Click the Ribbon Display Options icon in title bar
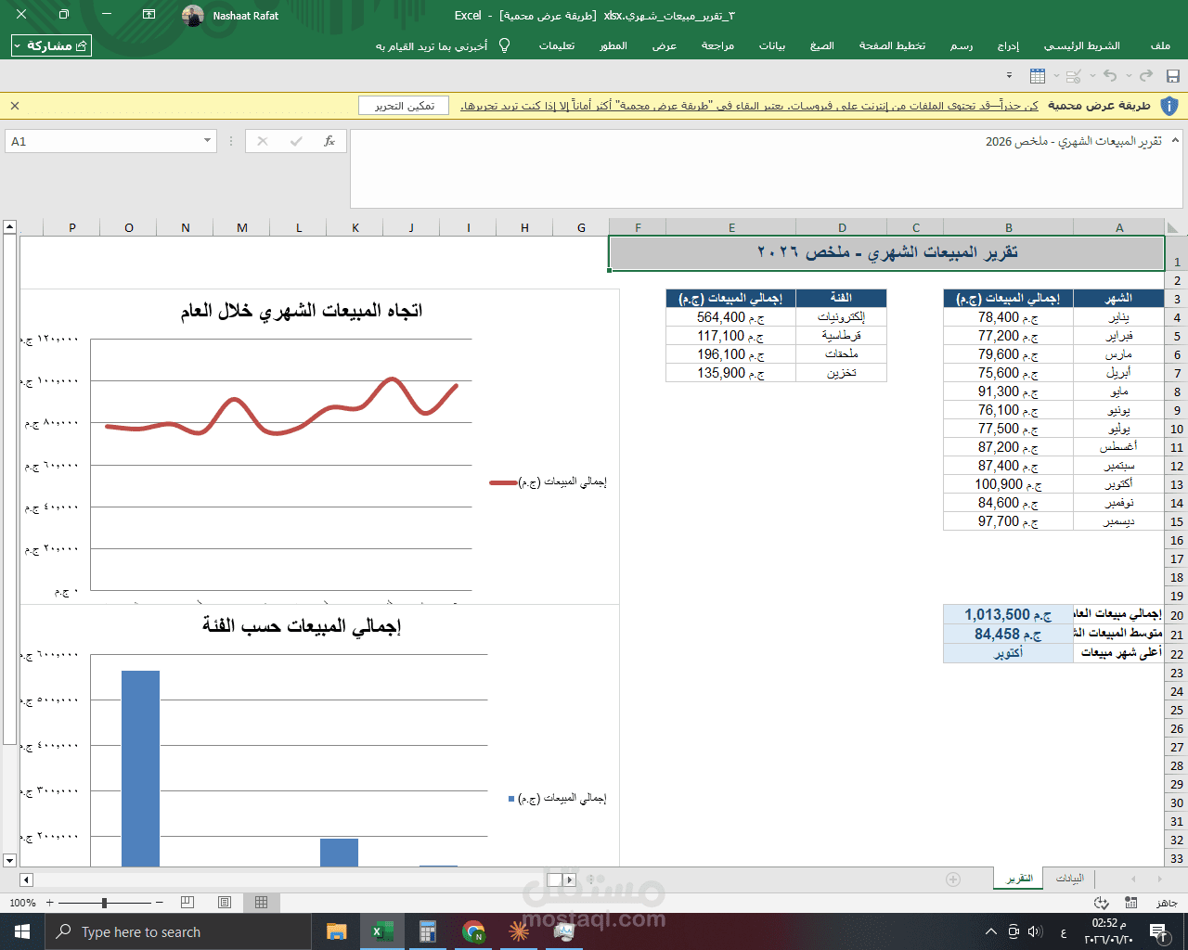 pyautogui.click(x=148, y=15)
